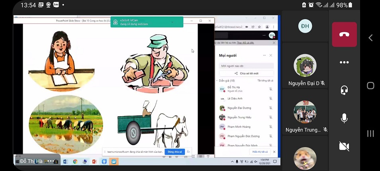Click "Chia sẻ lời mời" share invite button

tap(246, 74)
